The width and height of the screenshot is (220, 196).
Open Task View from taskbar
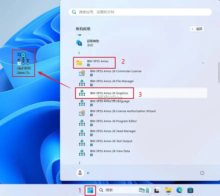(x=157, y=190)
